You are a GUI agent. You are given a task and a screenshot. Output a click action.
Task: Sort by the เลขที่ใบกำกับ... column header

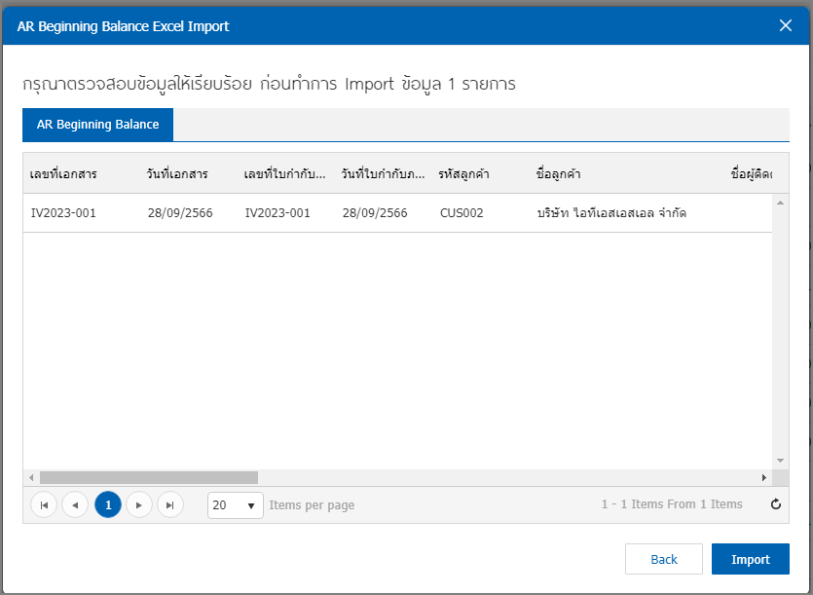pyautogui.click(x=284, y=173)
